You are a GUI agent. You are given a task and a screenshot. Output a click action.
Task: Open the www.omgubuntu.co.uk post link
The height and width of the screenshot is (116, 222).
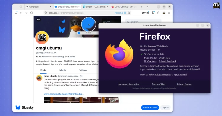click(64, 94)
